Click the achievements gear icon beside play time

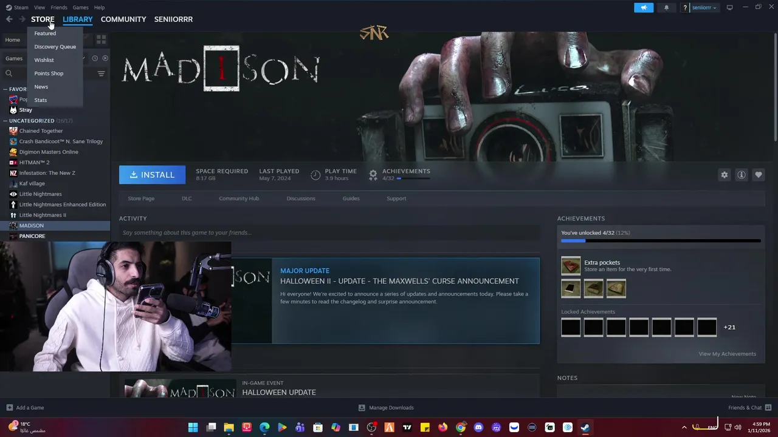click(x=373, y=175)
